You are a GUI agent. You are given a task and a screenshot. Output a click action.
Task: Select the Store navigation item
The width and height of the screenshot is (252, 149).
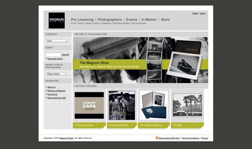165,19
